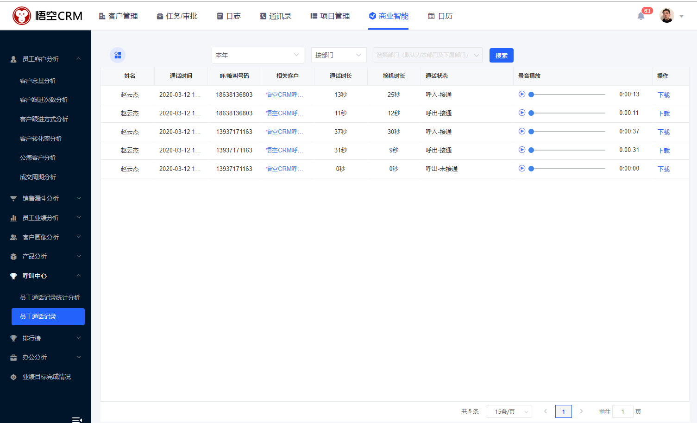Open the 选择部门 selection dropdown
The image size is (697, 423).
[428, 55]
